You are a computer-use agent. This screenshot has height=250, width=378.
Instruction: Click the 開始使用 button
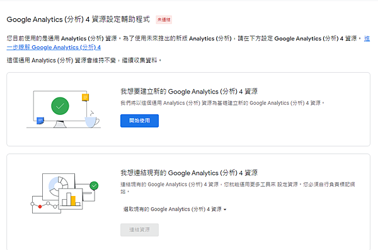[140, 121]
